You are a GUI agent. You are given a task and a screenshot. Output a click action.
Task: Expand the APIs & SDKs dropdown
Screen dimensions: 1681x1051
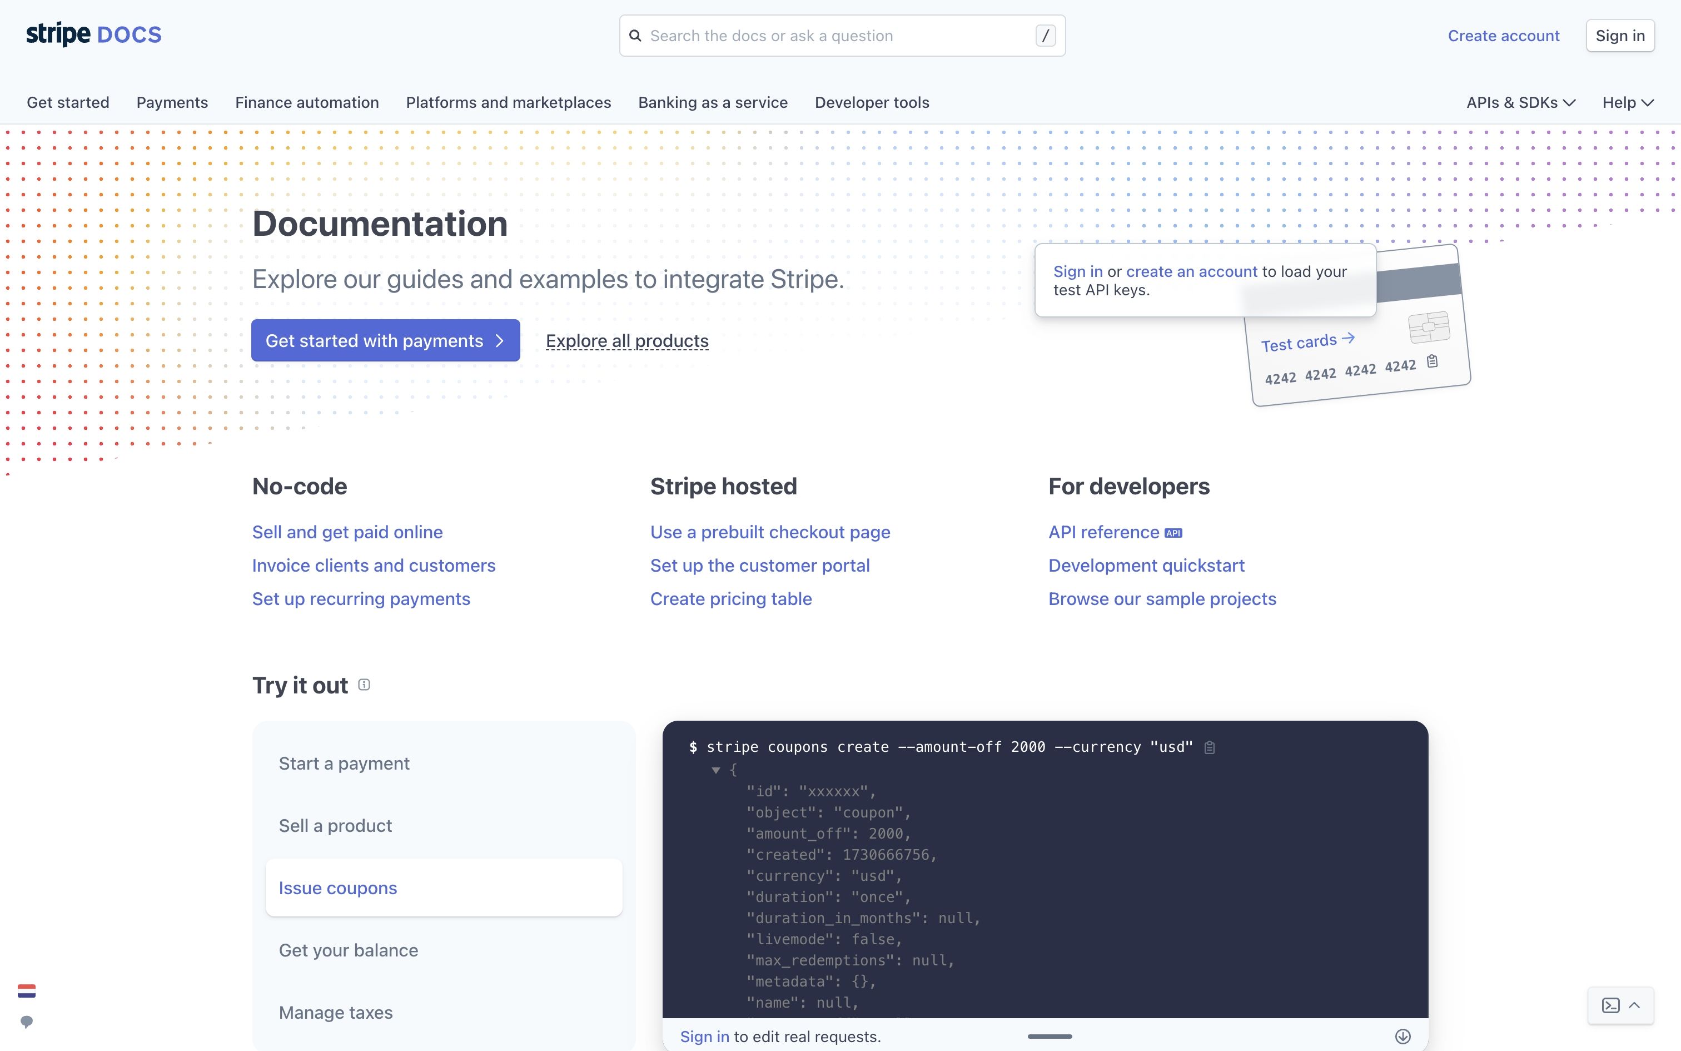pos(1520,103)
